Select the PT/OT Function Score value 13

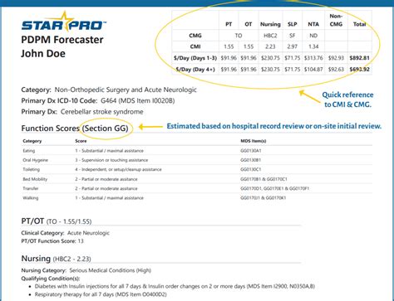pyautogui.click(x=81, y=241)
